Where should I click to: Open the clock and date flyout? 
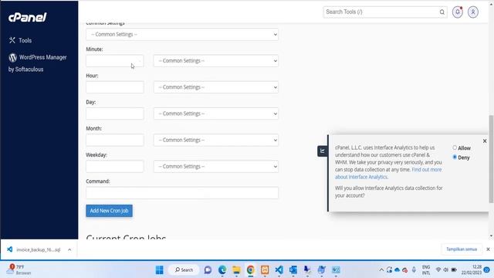tap(472, 270)
